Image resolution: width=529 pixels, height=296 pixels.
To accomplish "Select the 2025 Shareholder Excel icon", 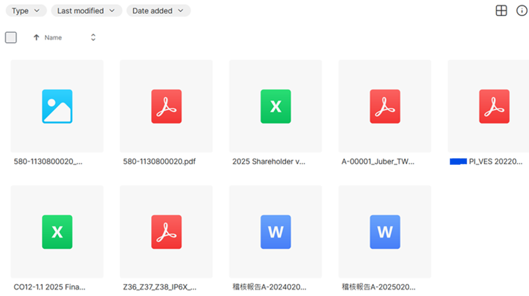I will coord(275,106).
